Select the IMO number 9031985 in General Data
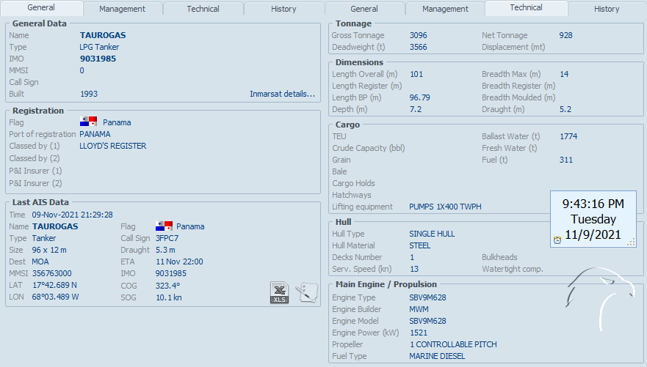The width and height of the screenshot is (647, 367). click(98, 59)
